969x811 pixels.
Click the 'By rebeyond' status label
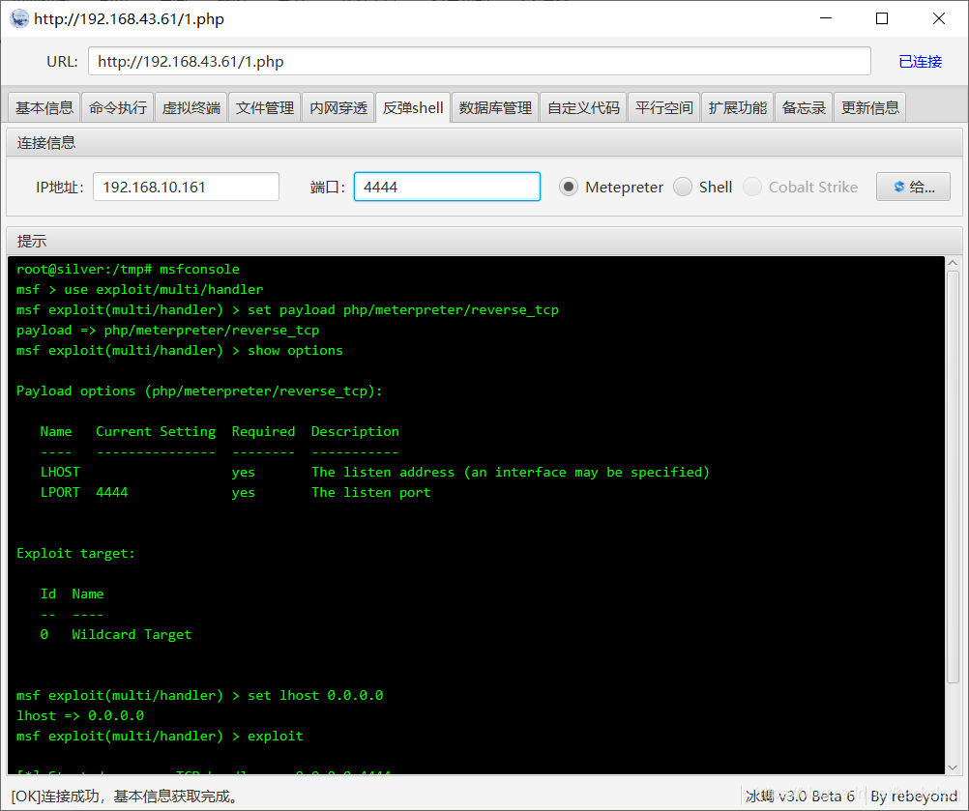[x=913, y=796]
